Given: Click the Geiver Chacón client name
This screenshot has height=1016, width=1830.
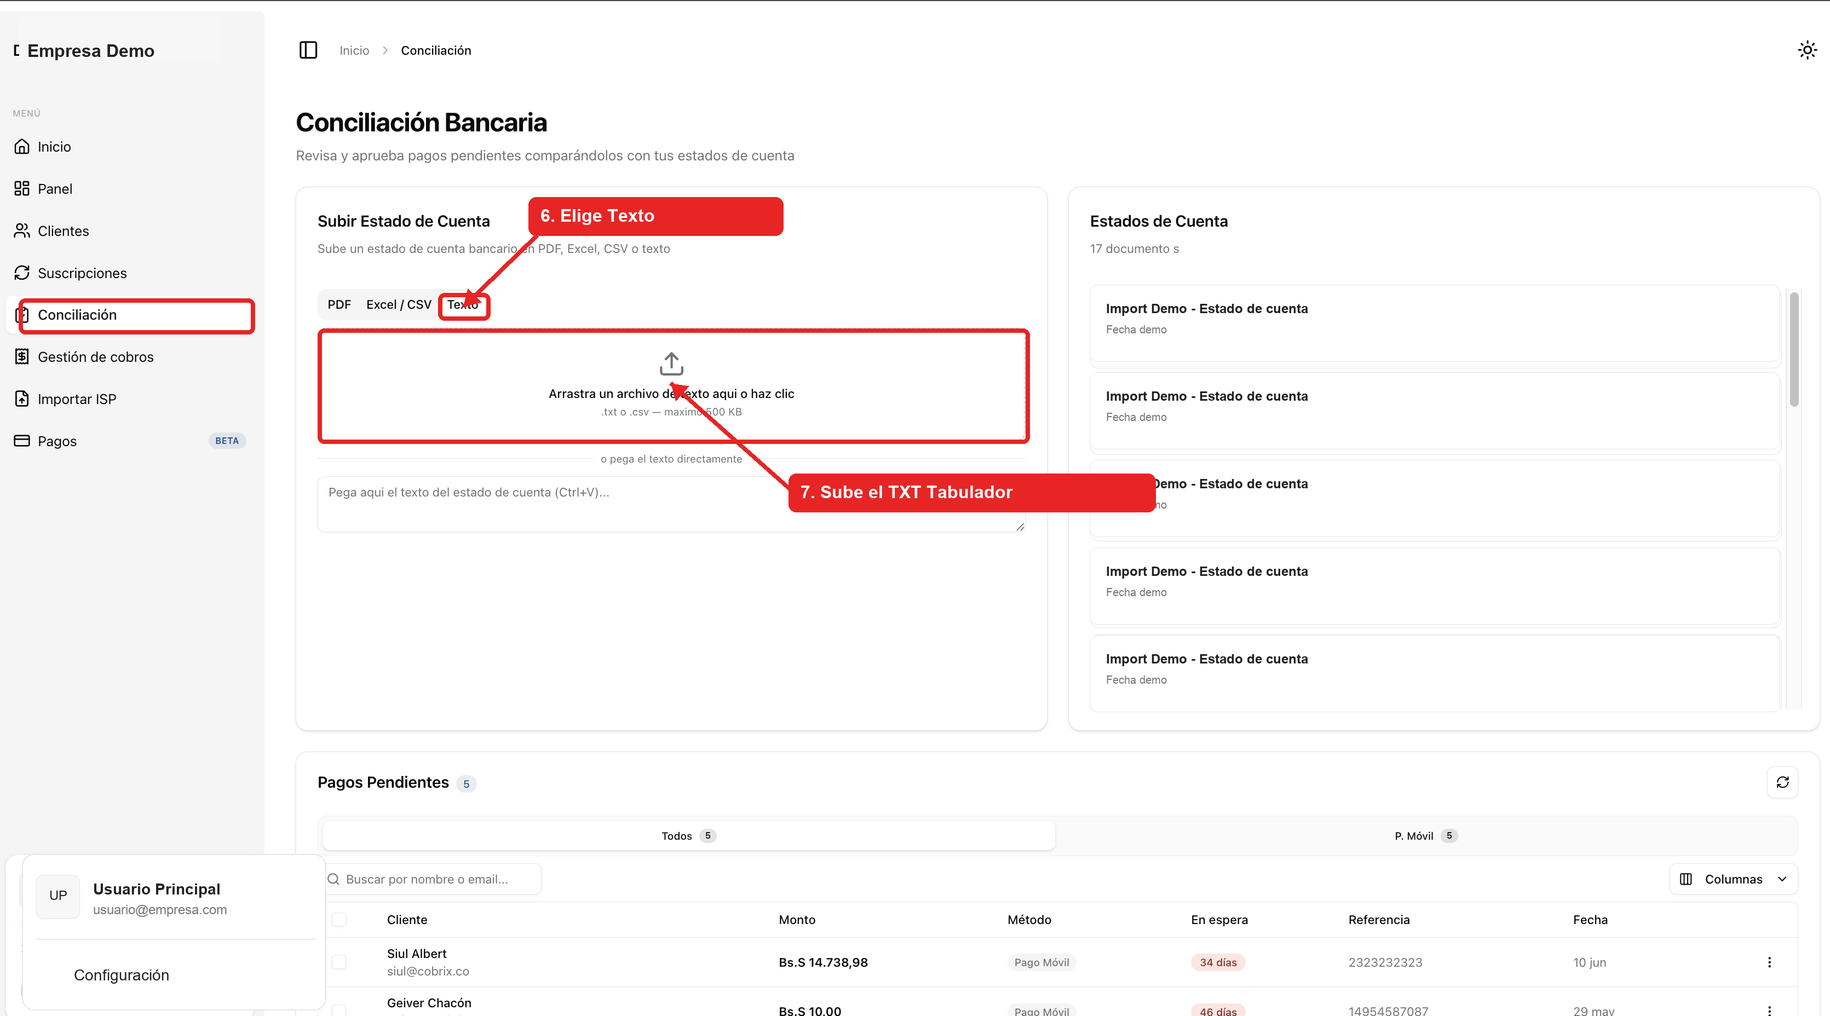Looking at the screenshot, I should tap(429, 1002).
